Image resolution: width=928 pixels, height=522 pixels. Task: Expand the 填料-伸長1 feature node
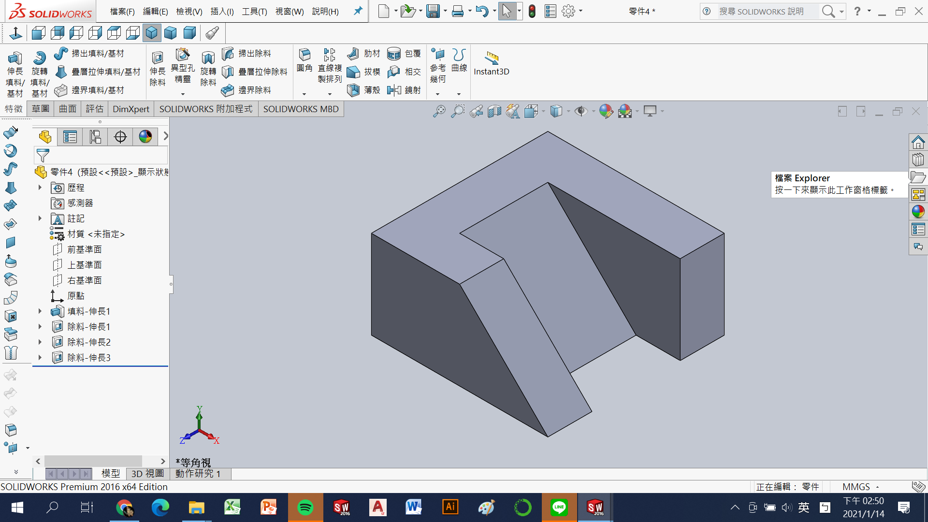[x=40, y=311]
